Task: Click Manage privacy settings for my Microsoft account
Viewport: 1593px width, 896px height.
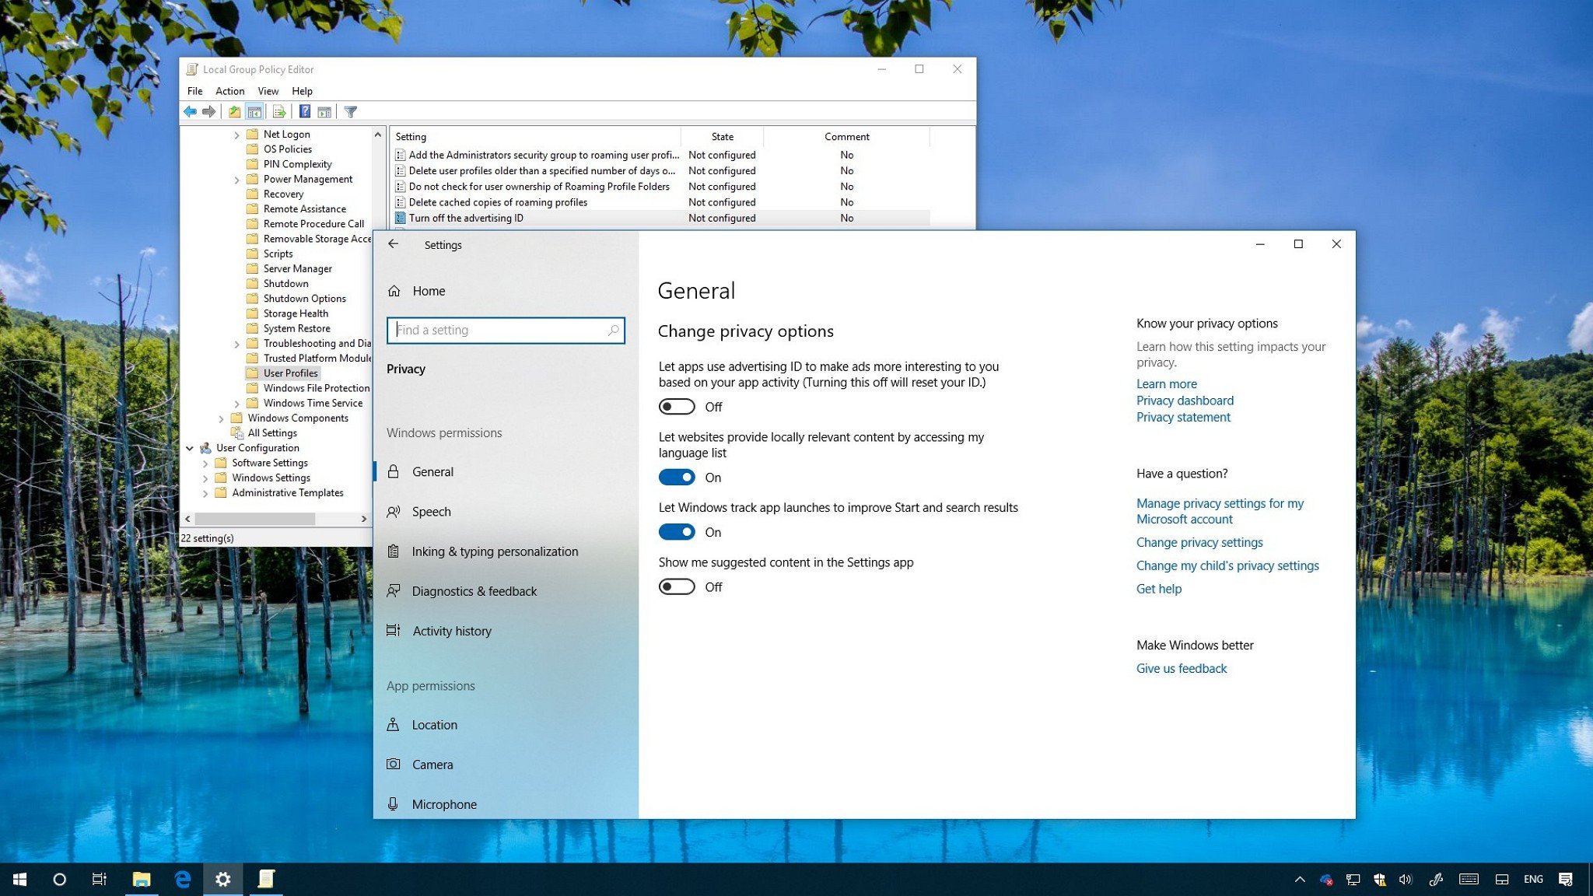Action: (1220, 511)
